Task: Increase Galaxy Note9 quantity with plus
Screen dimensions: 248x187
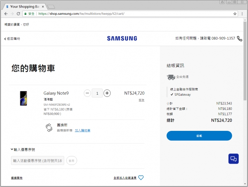Action: pyautogui.click(x=107, y=93)
